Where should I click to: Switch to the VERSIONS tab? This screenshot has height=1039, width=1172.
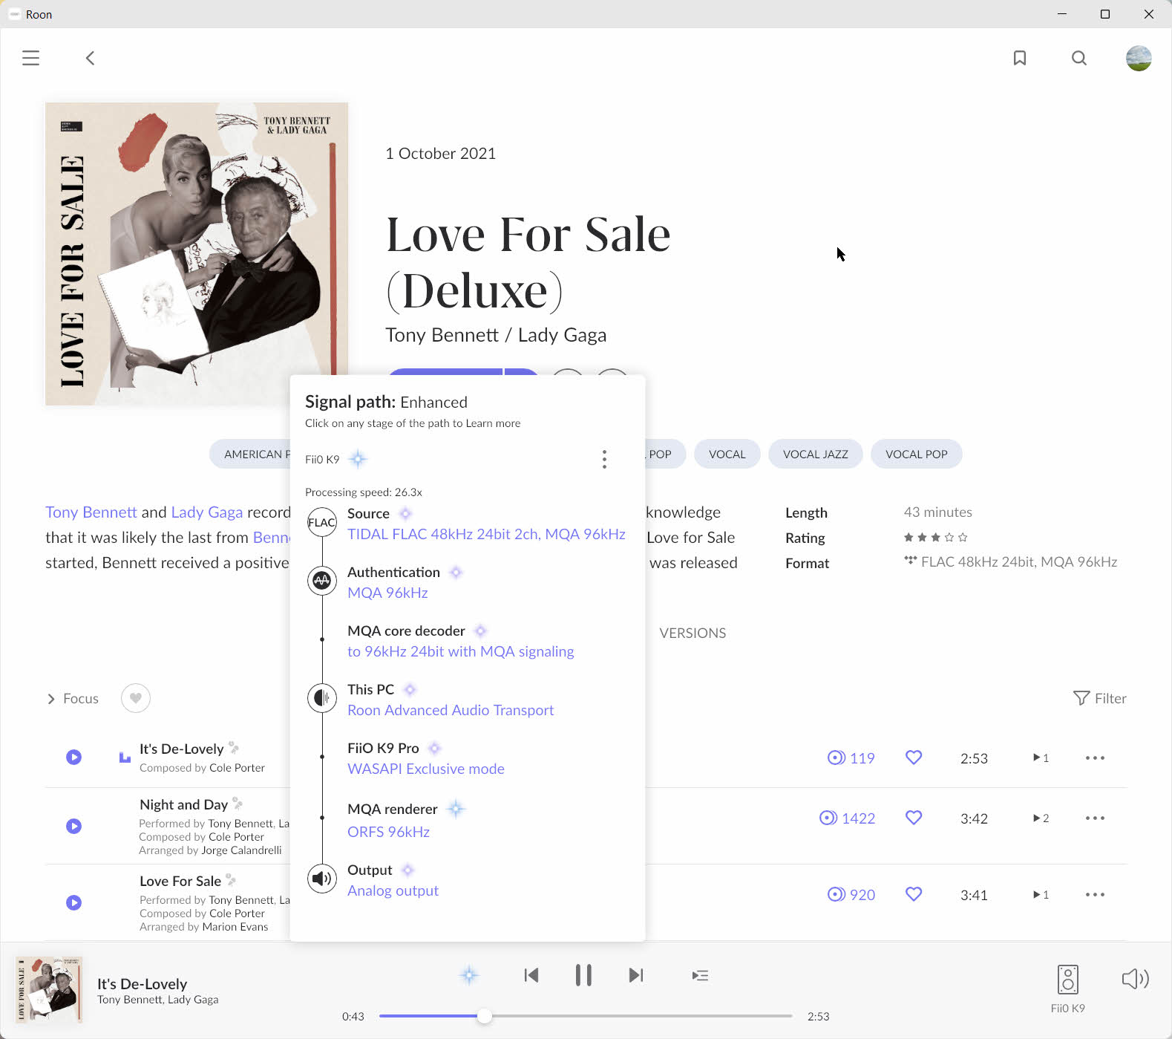point(693,633)
